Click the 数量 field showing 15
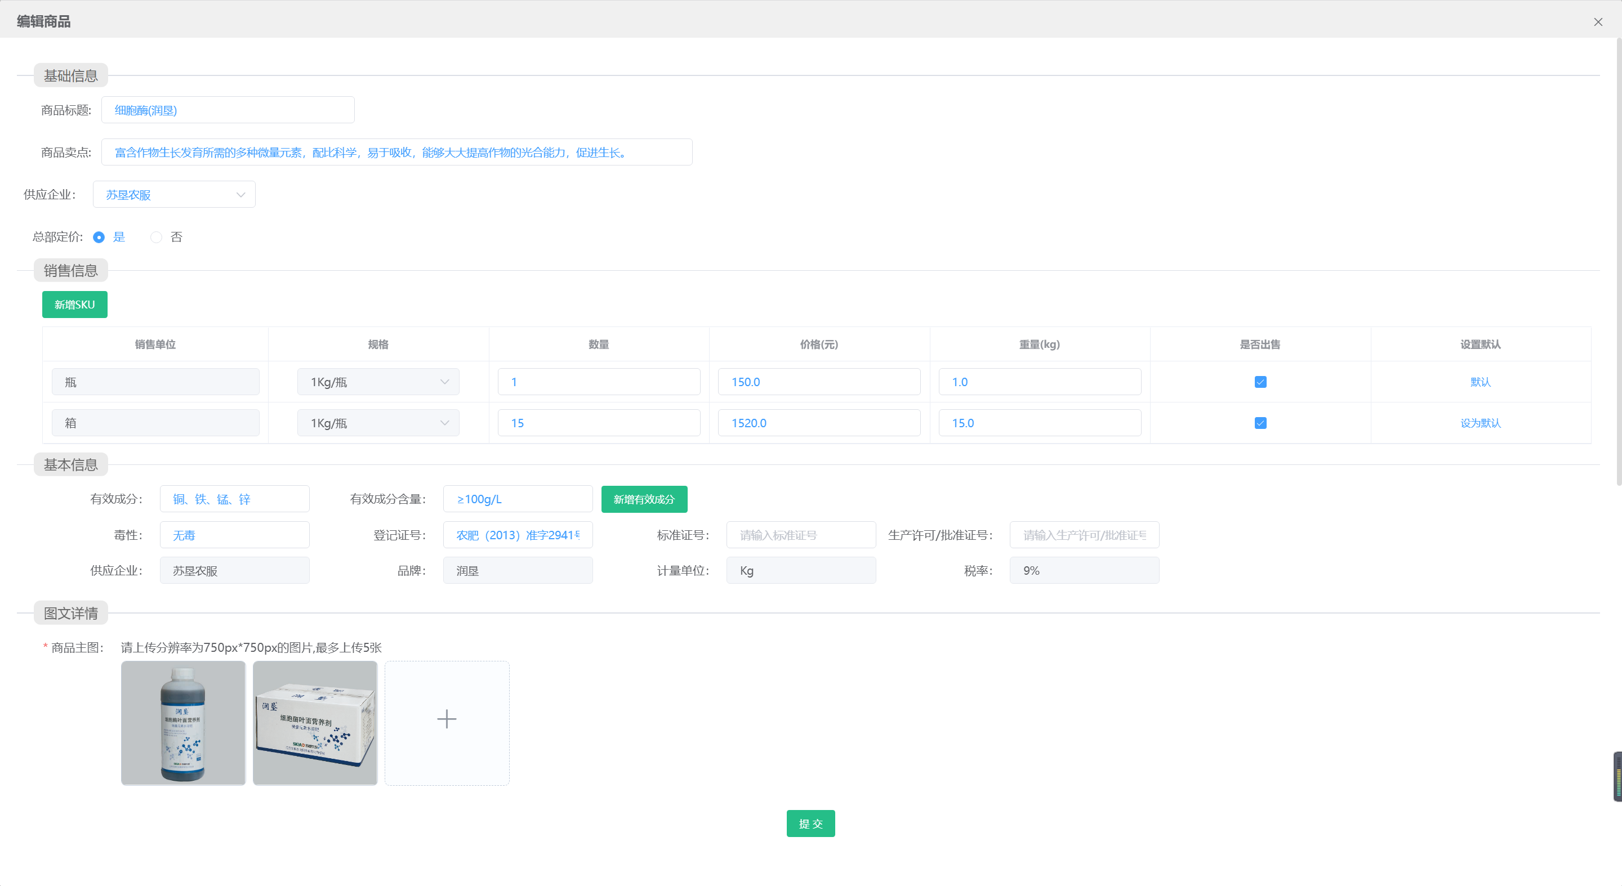The height and width of the screenshot is (886, 1622). click(599, 423)
